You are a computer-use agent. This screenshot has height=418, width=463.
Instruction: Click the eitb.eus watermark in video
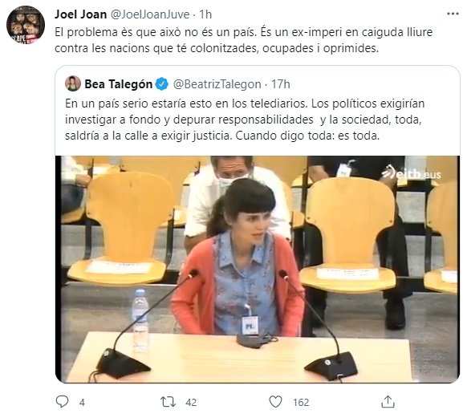point(412,173)
